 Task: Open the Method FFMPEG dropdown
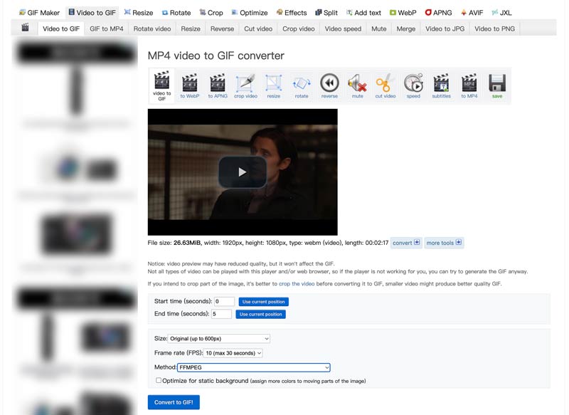click(x=254, y=367)
